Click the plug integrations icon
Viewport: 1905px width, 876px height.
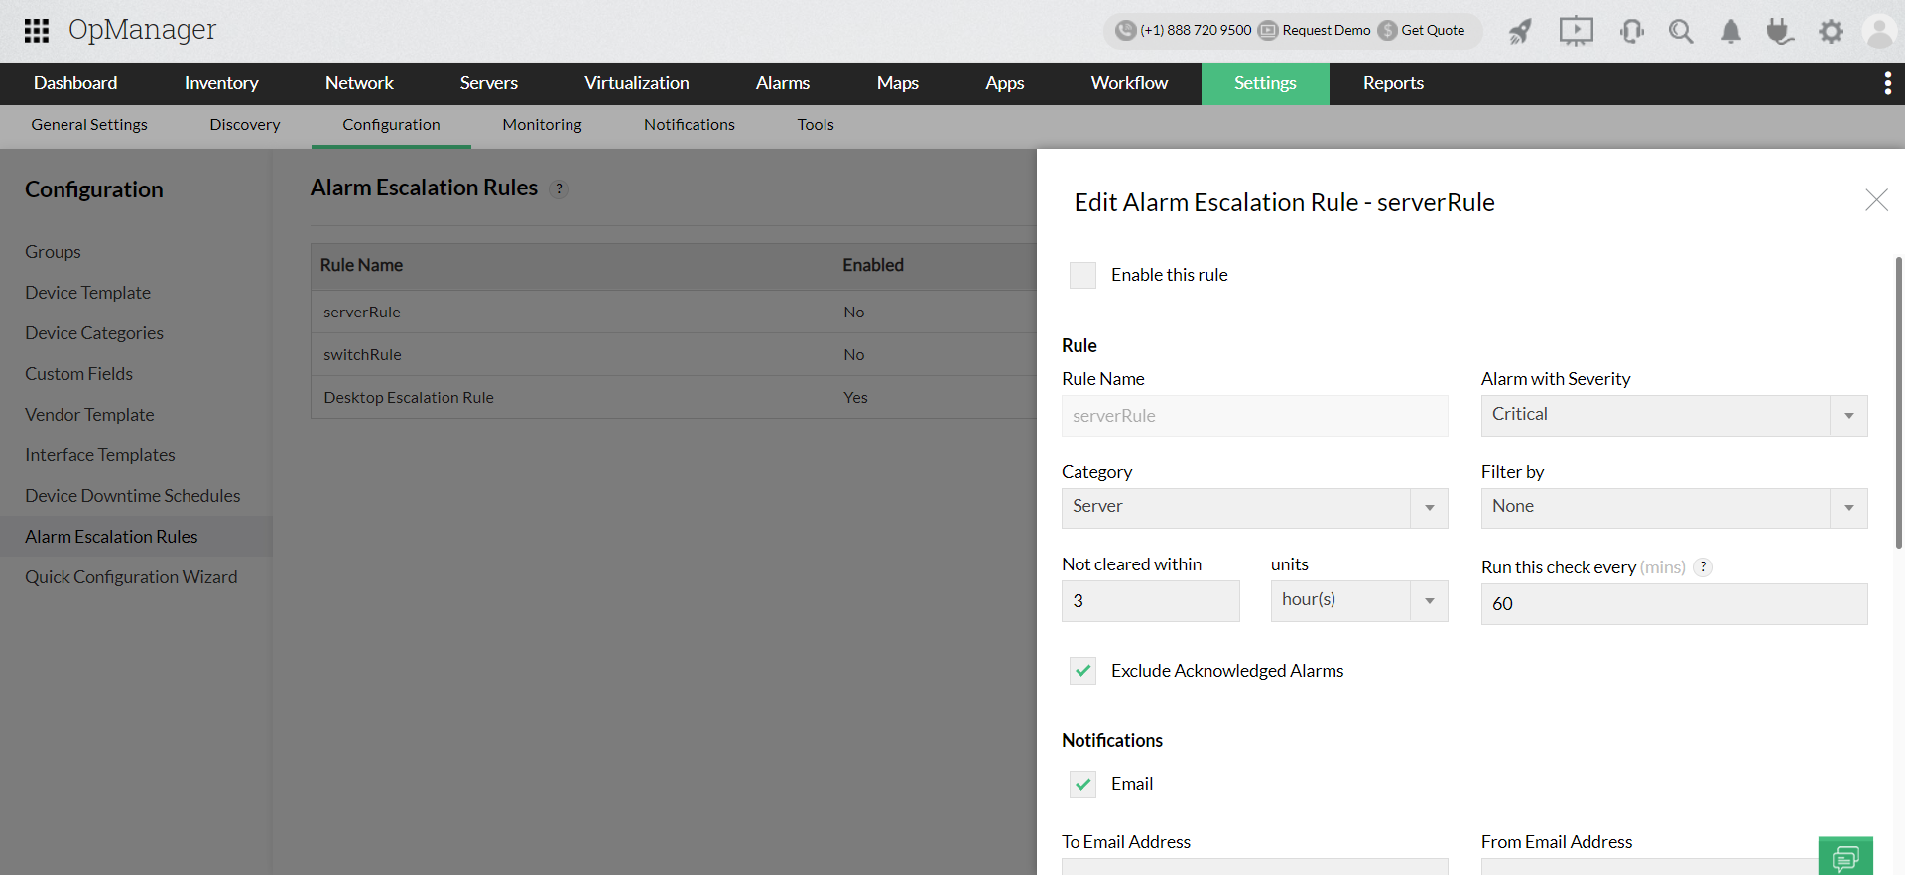pyautogui.click(x=1780, y=32)
